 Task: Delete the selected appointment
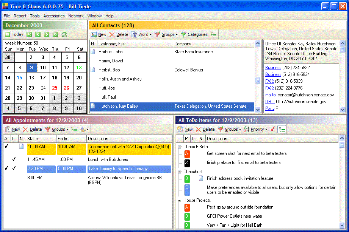point(33,129)
